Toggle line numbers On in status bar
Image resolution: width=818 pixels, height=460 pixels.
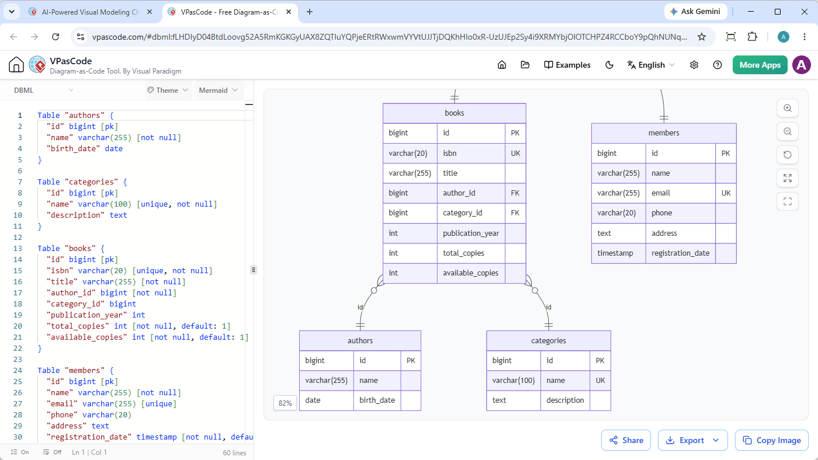tap(20, 452)
